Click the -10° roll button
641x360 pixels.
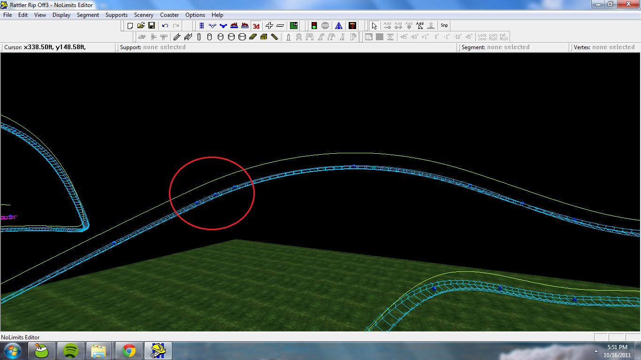(458, 37)
